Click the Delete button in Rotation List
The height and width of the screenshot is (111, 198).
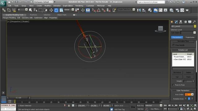click(x=188, y=72)
